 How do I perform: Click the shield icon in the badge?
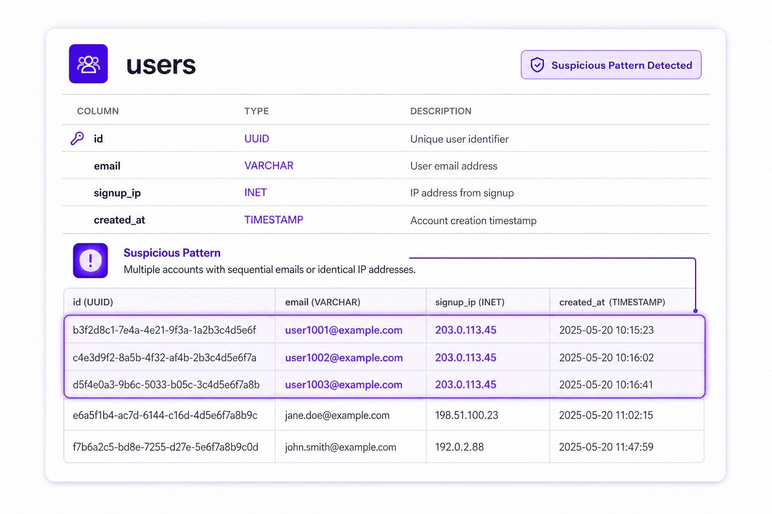[537, 65]
